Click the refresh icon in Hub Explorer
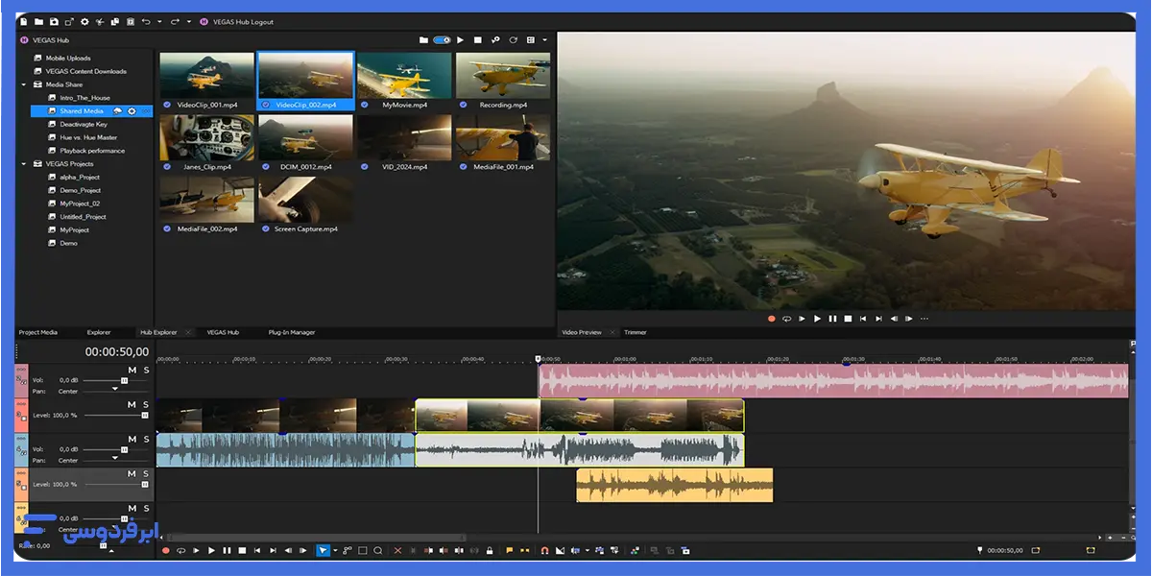This screenshot has height=576, width=1152. (x=514, y=40)
